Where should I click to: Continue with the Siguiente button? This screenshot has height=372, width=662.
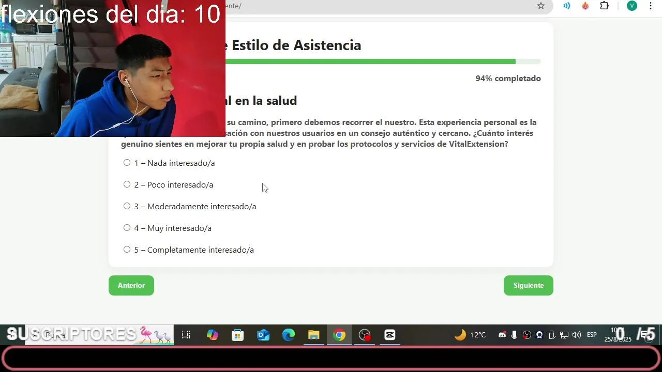coord(528,285)
